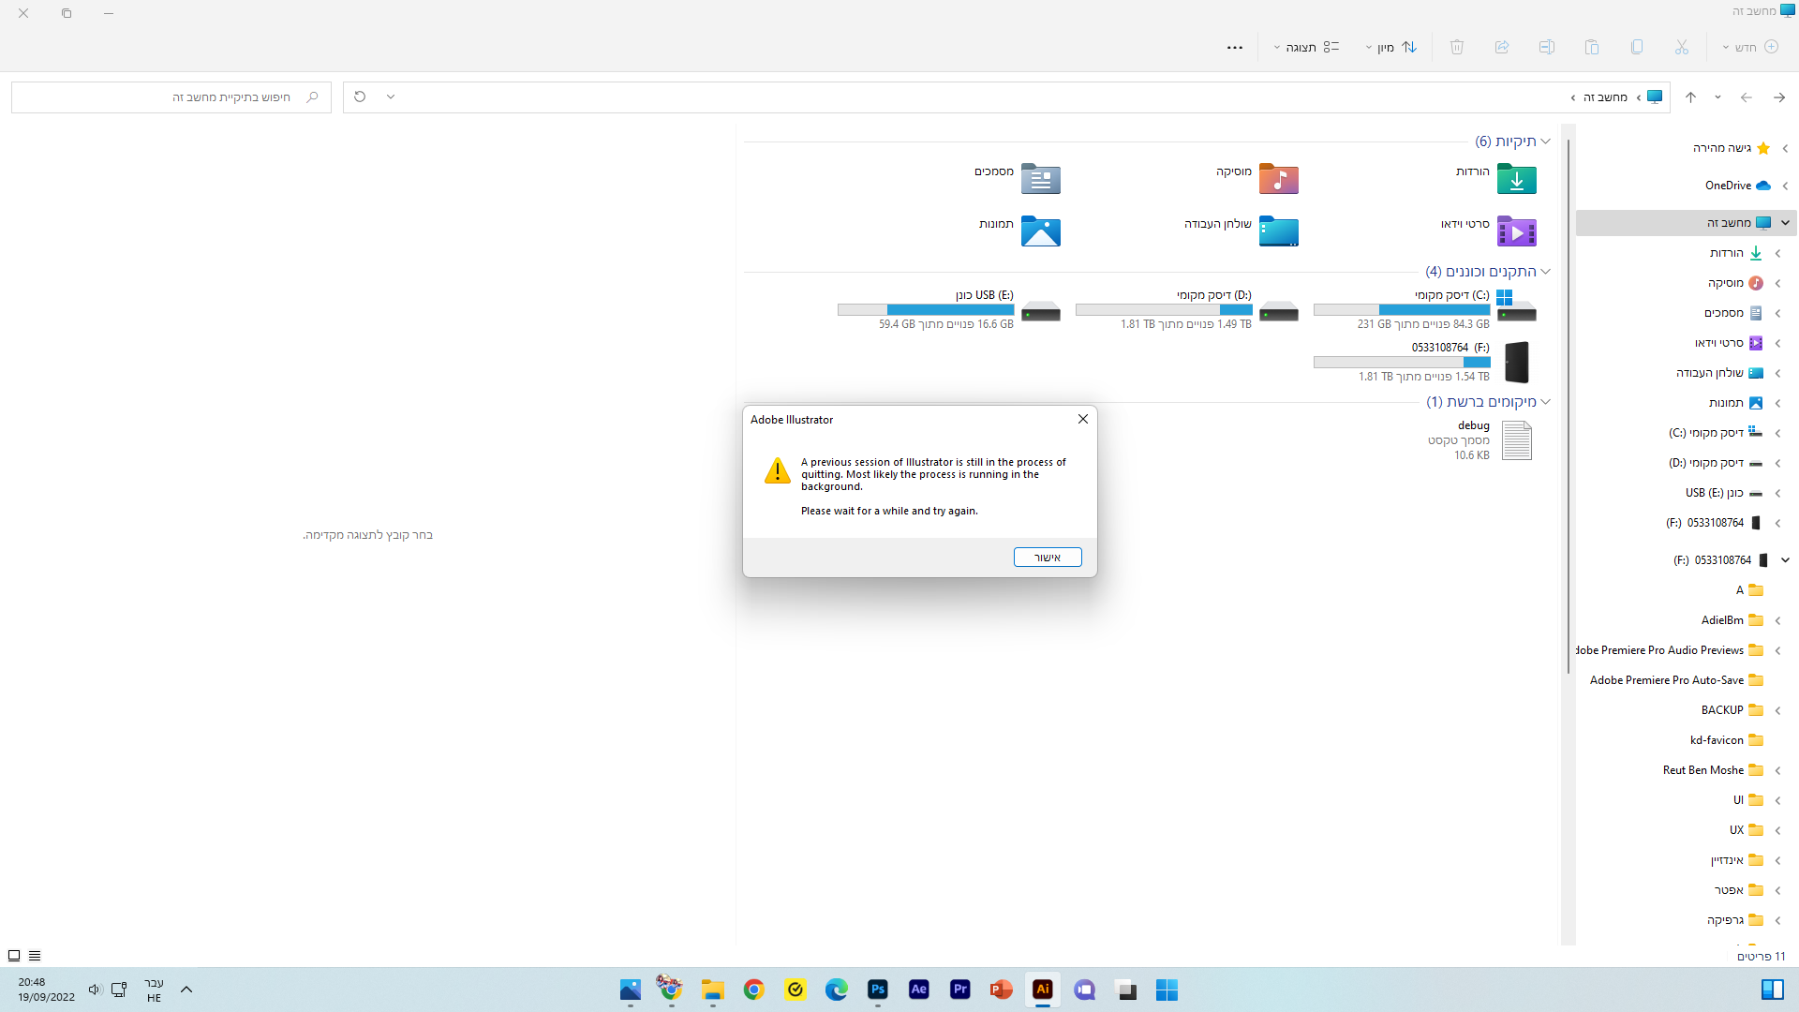Screen dimensions: 1799x1012
Task: Click the Illustrator taskbar icon
Action: click(x=1042, y=990)
